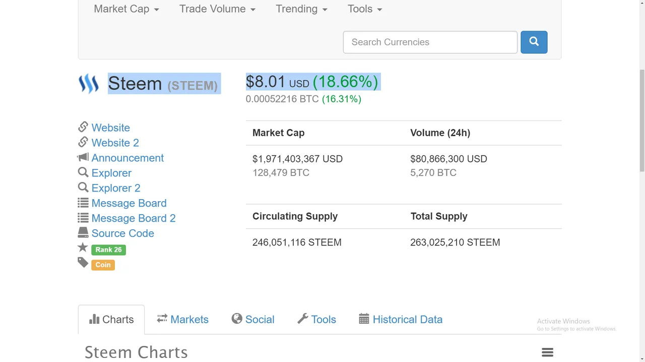Click the Steem Charts heading
Screen dimensions: 645x362
pyautogui.click(x=136, y=352)
